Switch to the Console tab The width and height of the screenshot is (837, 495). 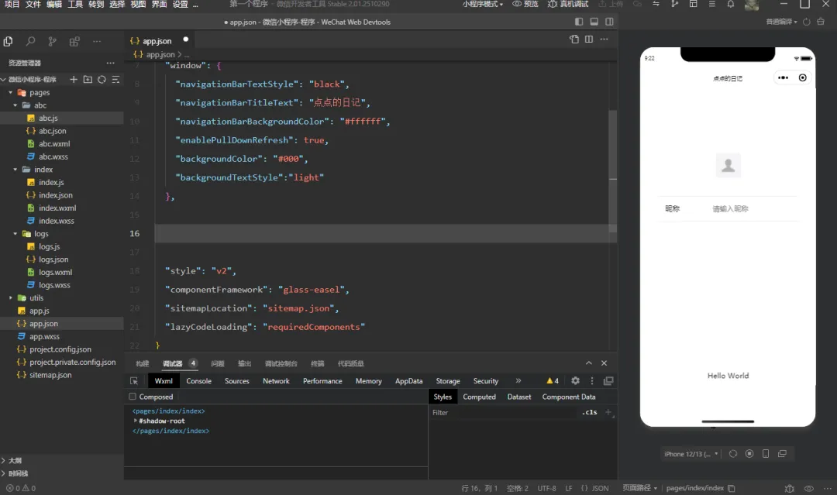tap(198, 381)
